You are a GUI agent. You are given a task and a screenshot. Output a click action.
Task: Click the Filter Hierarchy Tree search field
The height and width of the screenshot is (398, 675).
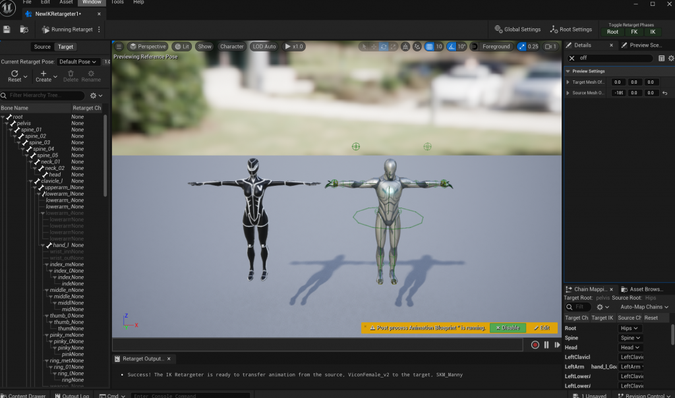pos(43,96)
